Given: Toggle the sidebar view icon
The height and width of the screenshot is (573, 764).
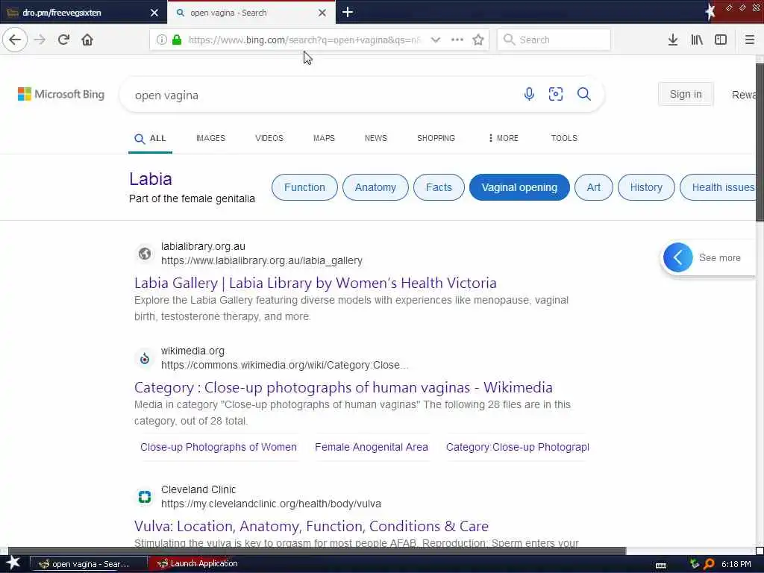Looking at the screenshot, I should [721, 40].
